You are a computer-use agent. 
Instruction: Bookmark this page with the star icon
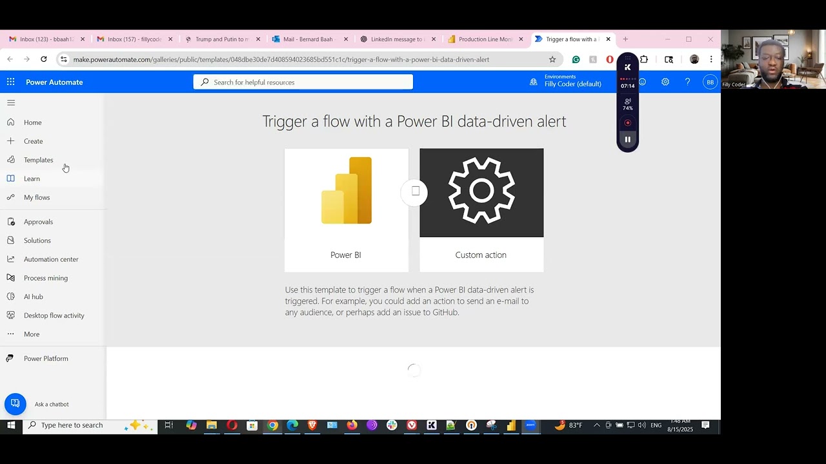[x=552, y=59]
